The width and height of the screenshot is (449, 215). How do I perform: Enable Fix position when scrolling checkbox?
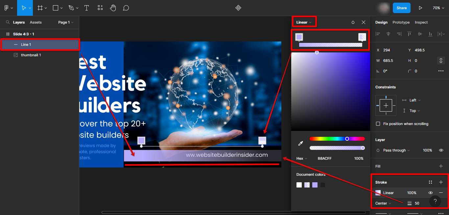[378, 124]
